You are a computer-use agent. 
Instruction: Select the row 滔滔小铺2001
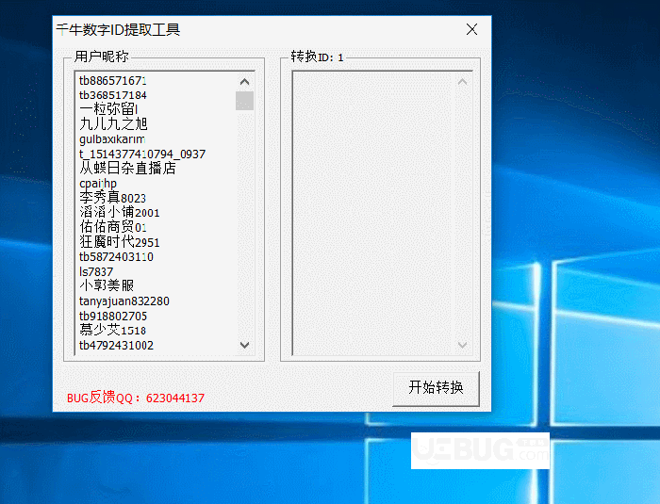coord(120,213)
